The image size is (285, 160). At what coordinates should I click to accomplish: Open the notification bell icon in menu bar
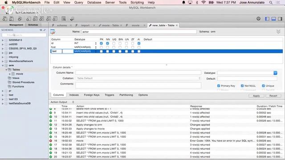[183, 2]
